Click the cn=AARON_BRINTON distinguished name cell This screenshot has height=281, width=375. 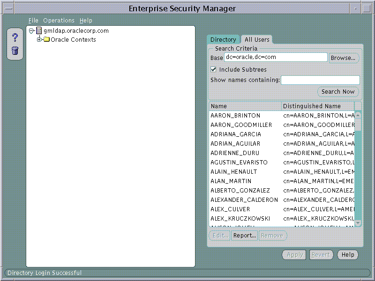pos(319,116)
